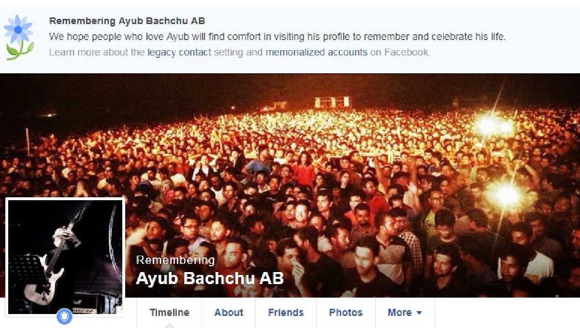The height and width of the screenshot is (328, 580).
Task: Open the About tab
Action: 229,313
